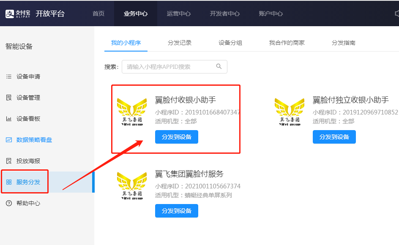Image resolution: width=399 pixels, height=245 pixels.
Task: Click the document icon beside 设备管理
Action: point(9,98)
